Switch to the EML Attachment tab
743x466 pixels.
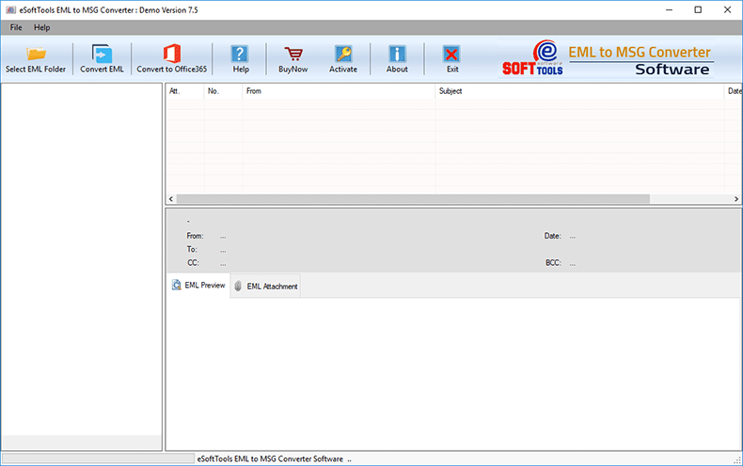tap(265, 286)
